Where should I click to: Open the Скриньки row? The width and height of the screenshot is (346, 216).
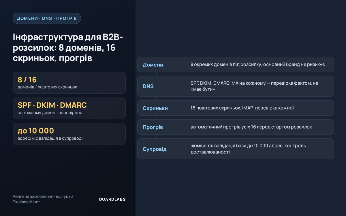236,108
